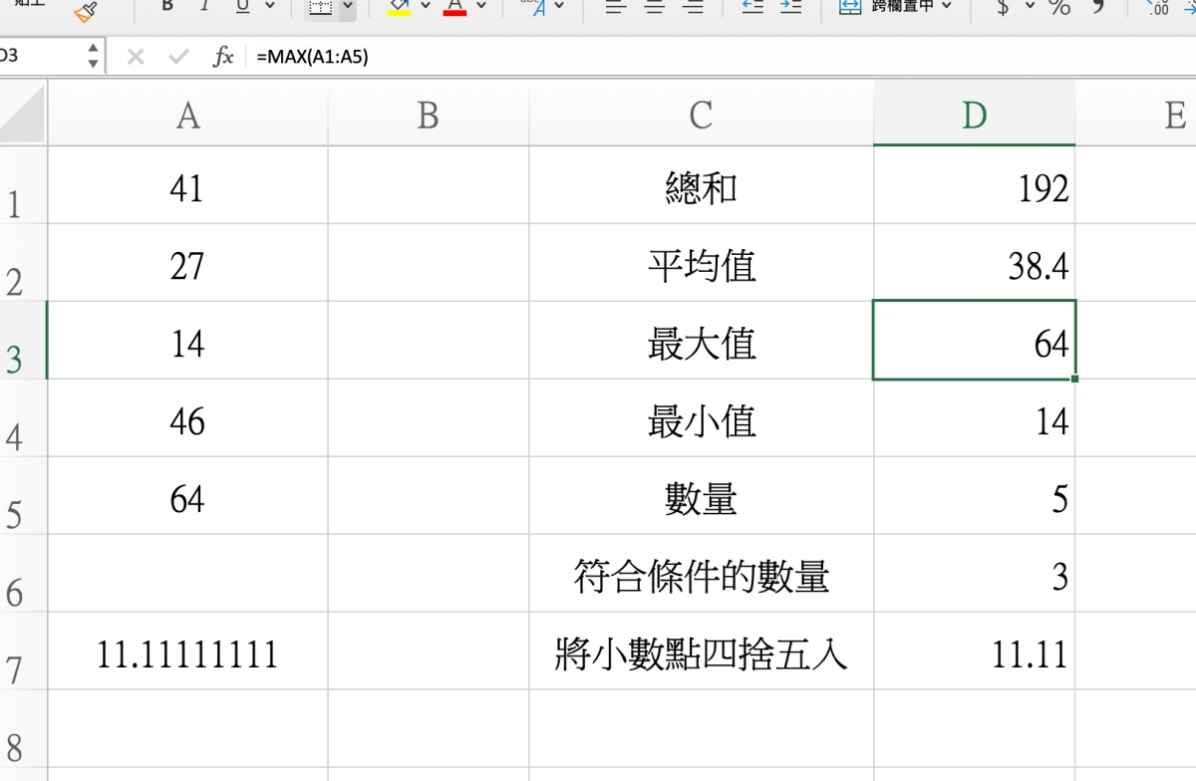Click the Format Painter brush icon

87,11
